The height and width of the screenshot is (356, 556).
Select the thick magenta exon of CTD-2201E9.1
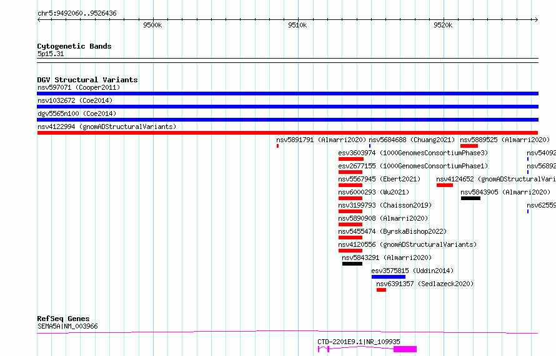(405, 349)
